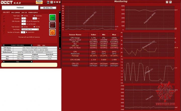Click the arrow at bottom of Monitoring sidebar
The height and width of the screenshot is (111, 181).
click(60, 48)
